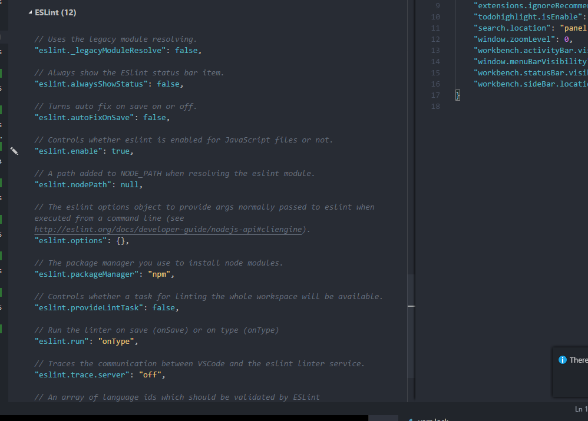Select the "yarn.lock" item at the bottom
Image resolution: width=588 pixels, height=421 pixels.
[x=434, y=419]
